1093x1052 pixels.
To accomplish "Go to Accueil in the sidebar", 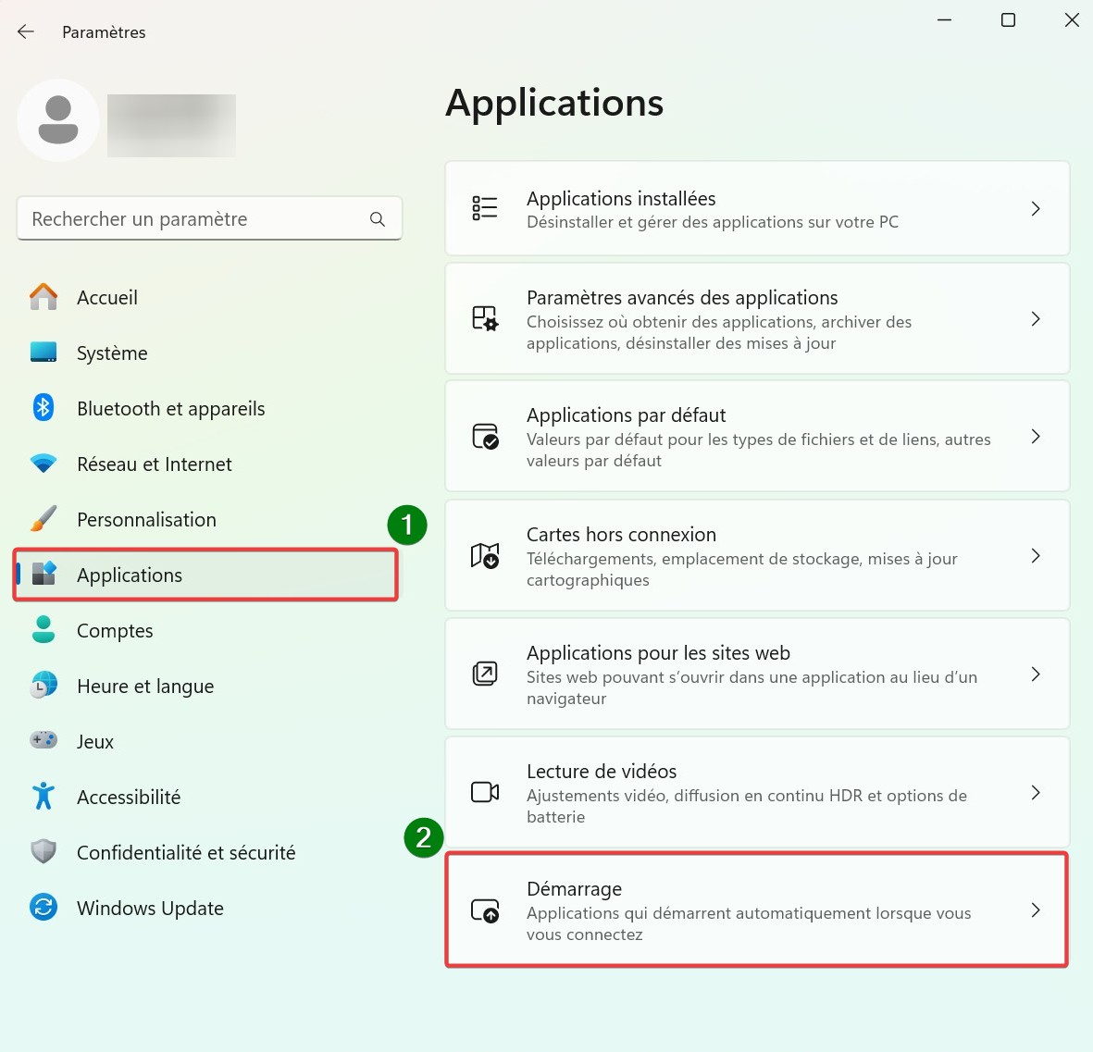I will click(208, 297).
